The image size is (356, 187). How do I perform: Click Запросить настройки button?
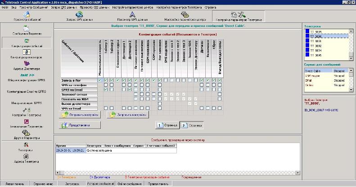(x=127, y=114)
